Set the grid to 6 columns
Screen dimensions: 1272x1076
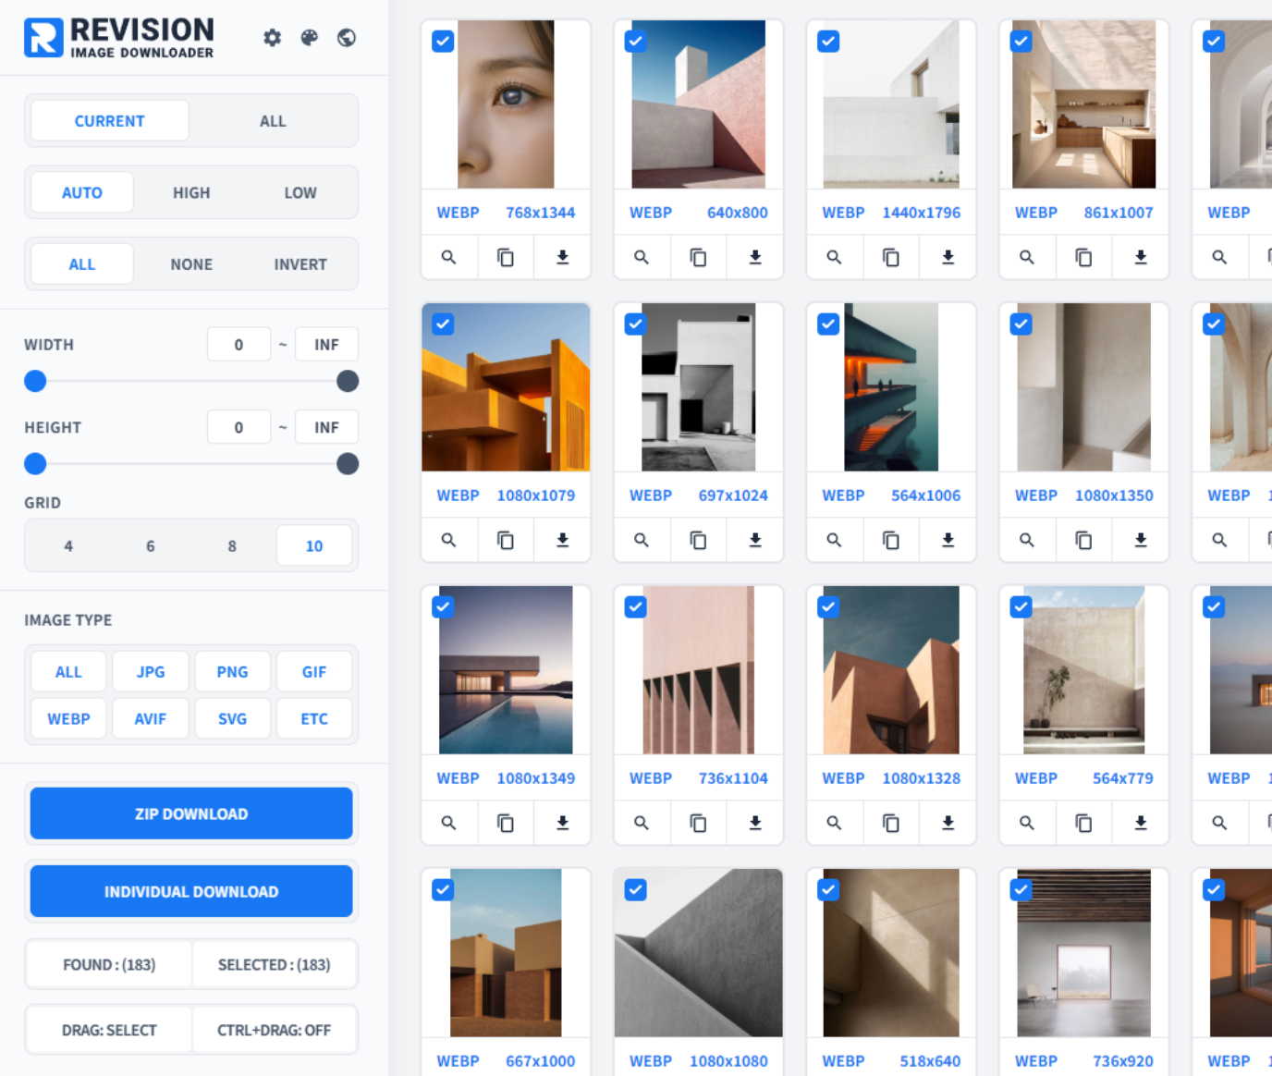pos(151,545)
